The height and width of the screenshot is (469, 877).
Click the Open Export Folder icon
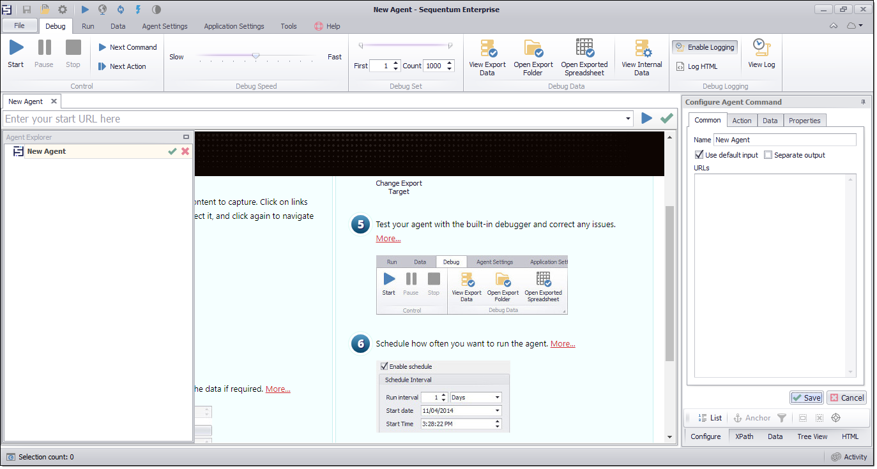pos(533,49)
